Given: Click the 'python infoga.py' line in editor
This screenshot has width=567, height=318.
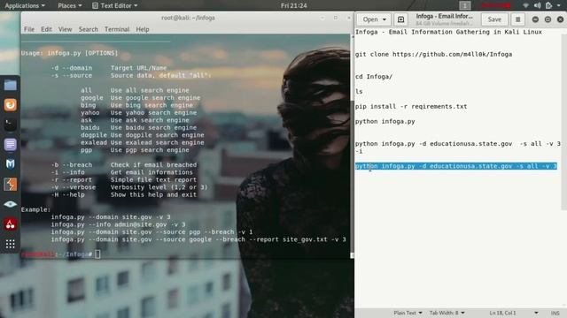Looking at the screenshot, I should tap(385, 122).
